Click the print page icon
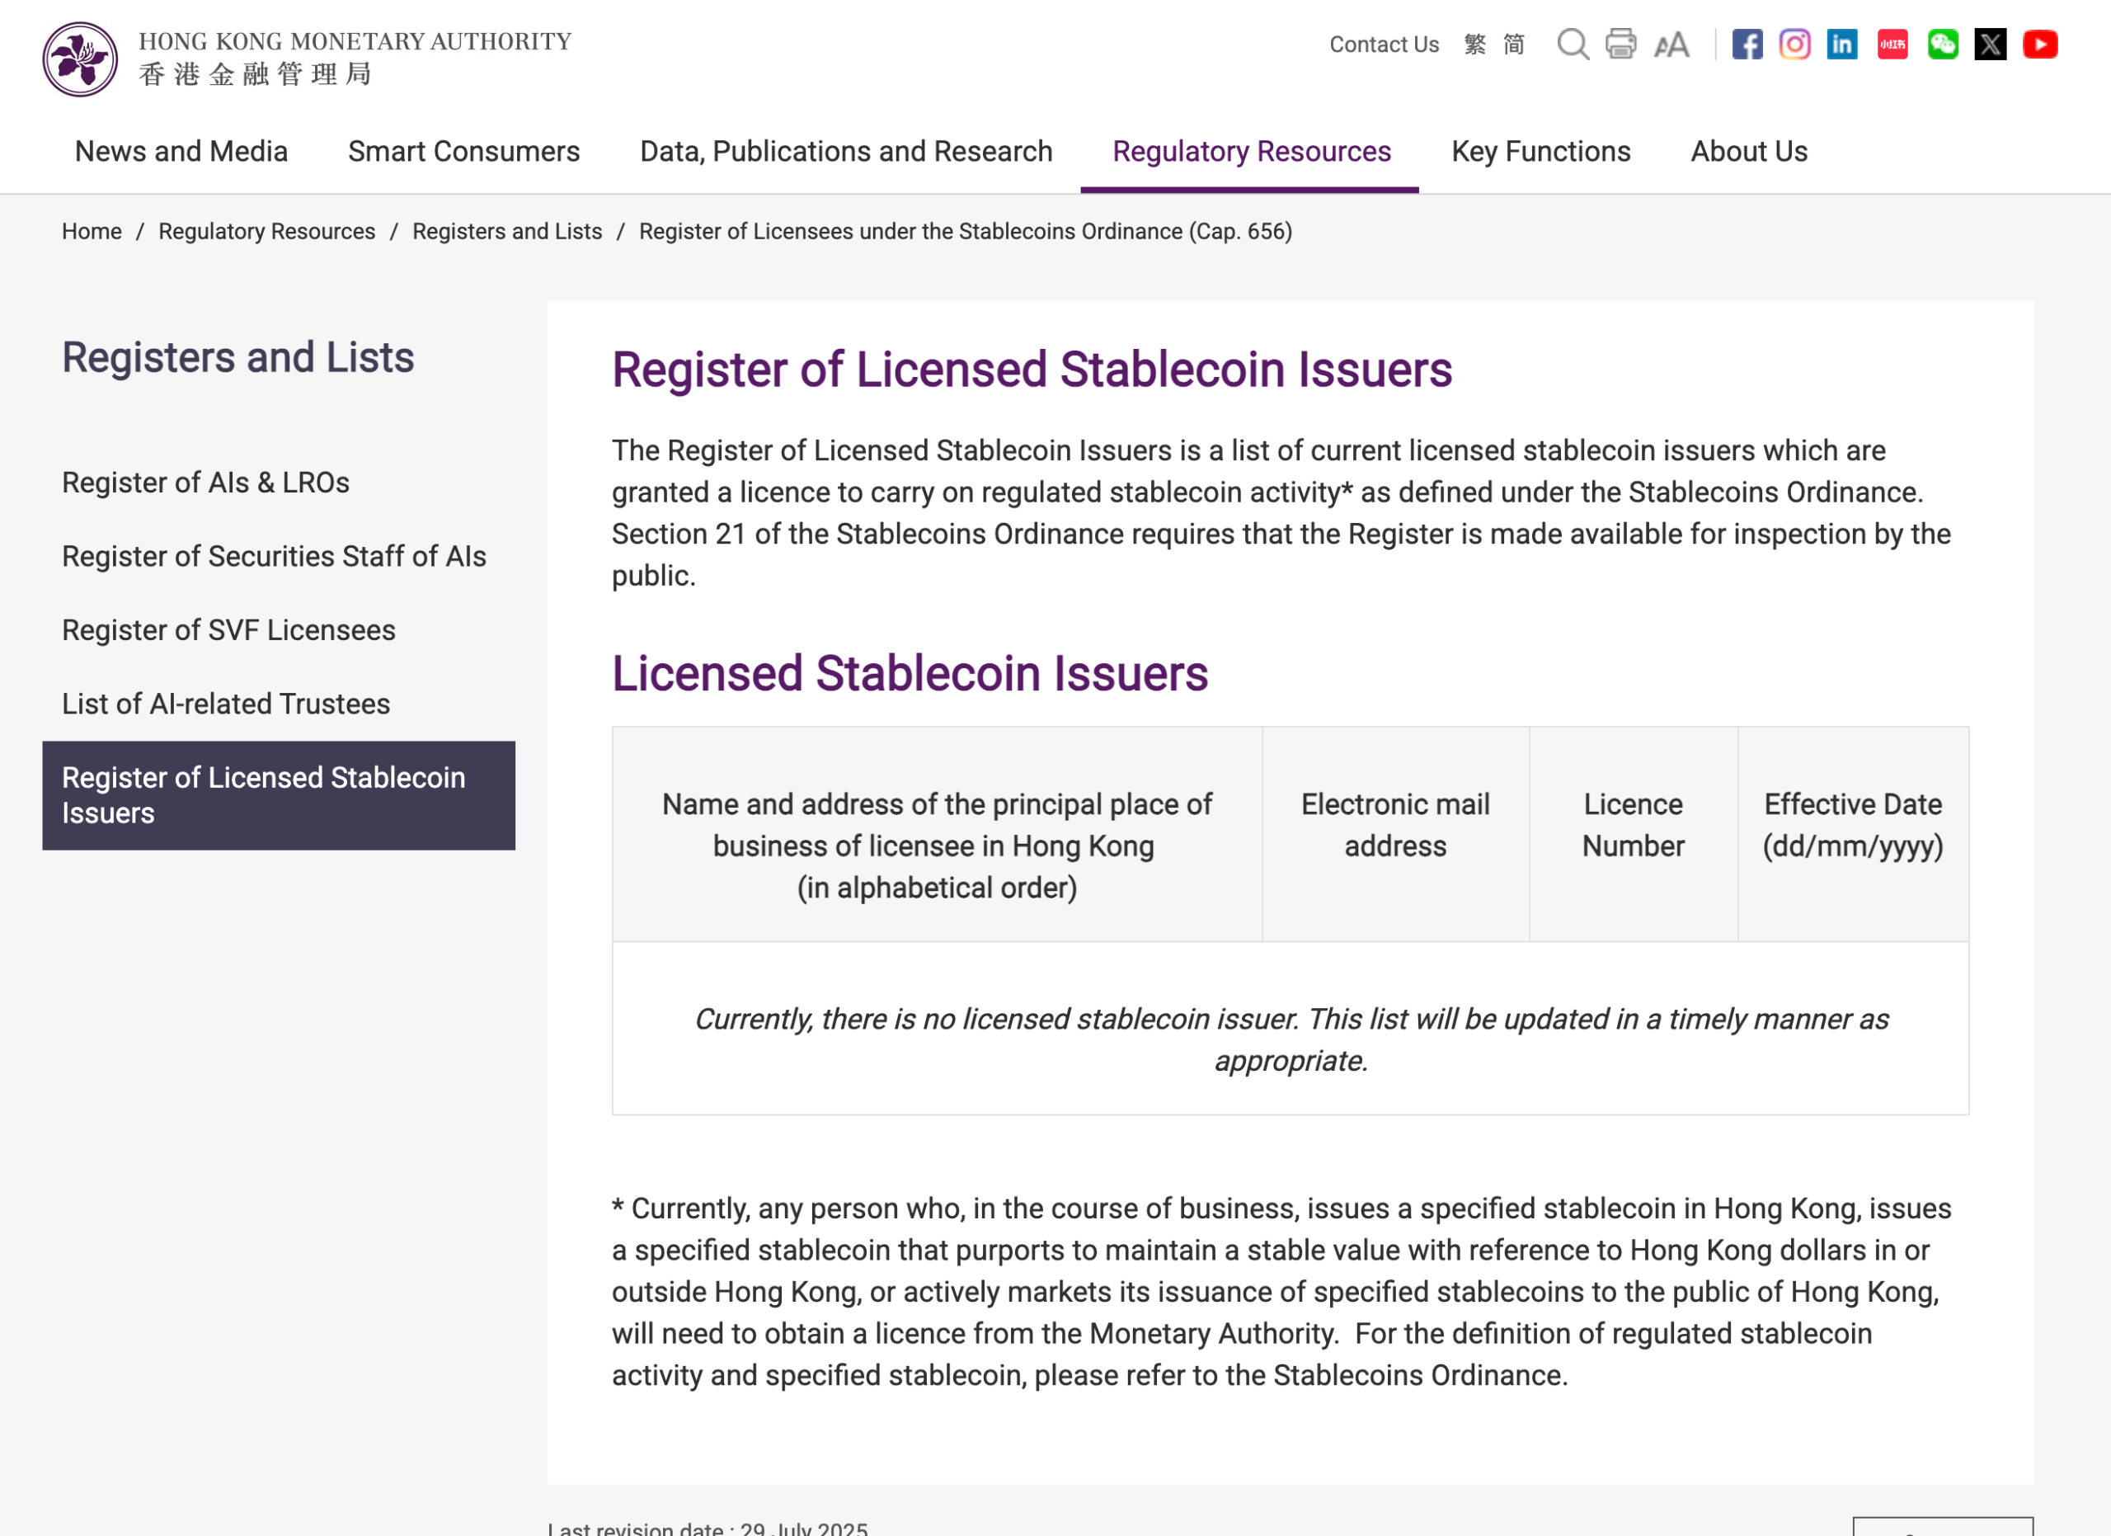The height and width of the screenshot is (1536, 2111). coord(1621,45)
